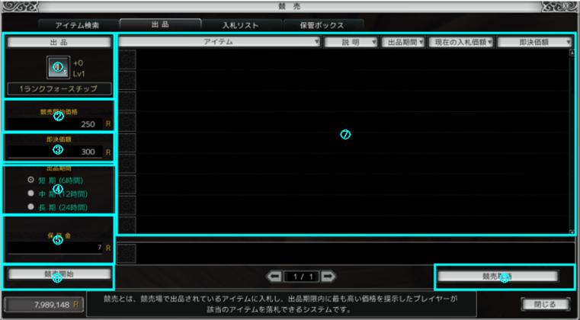Click the auction cancel button at bottom right
This screenshot has height=320, width=580.
click(x=498, y=276)
